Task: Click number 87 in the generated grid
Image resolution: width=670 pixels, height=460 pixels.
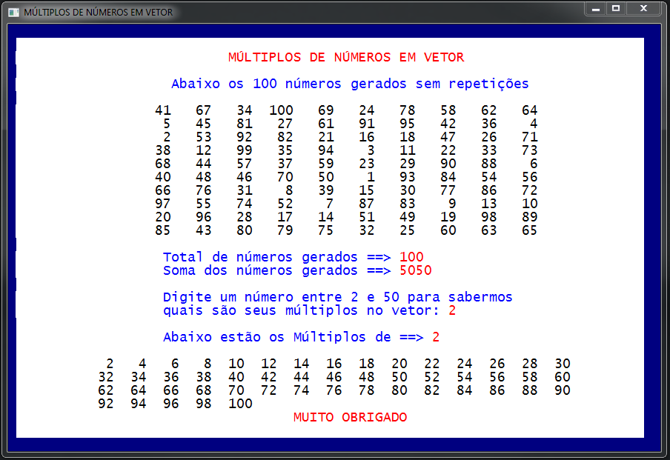Action: point(367,204)
